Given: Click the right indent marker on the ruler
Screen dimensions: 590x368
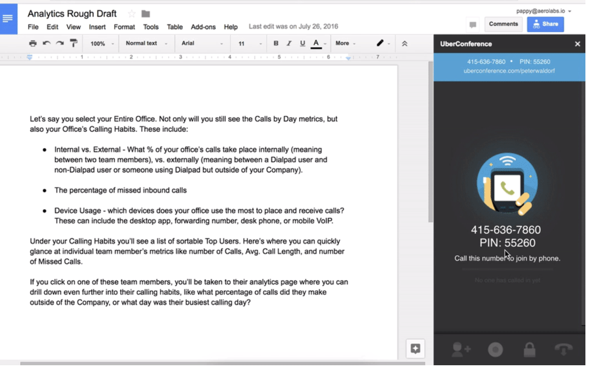Looking at the screenshot, I should (x=348, y=58).
